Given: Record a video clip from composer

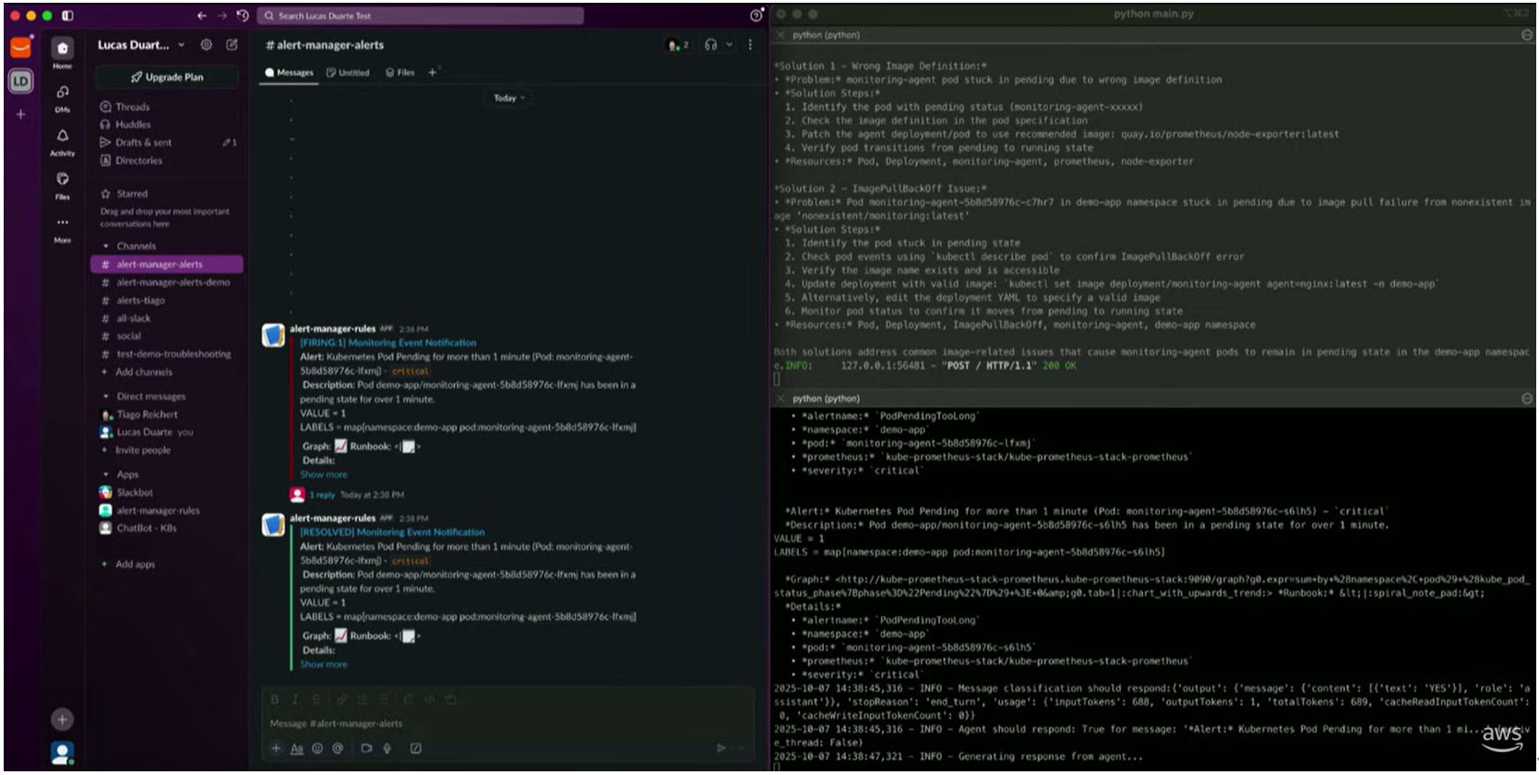Looking at the screenshot, I should 366,748.
